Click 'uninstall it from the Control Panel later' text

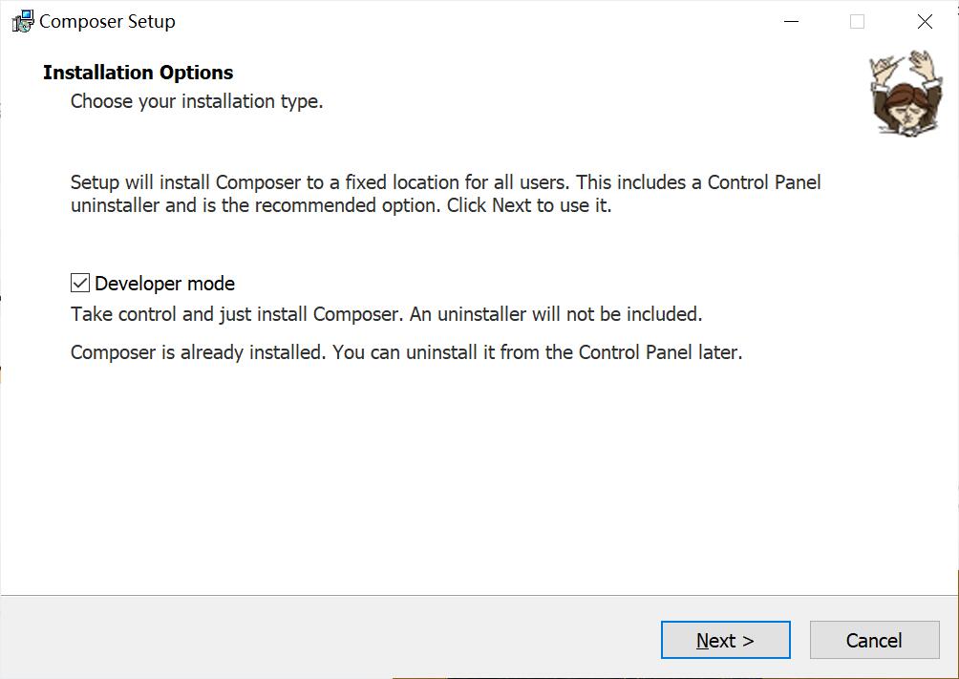point(574,352)
